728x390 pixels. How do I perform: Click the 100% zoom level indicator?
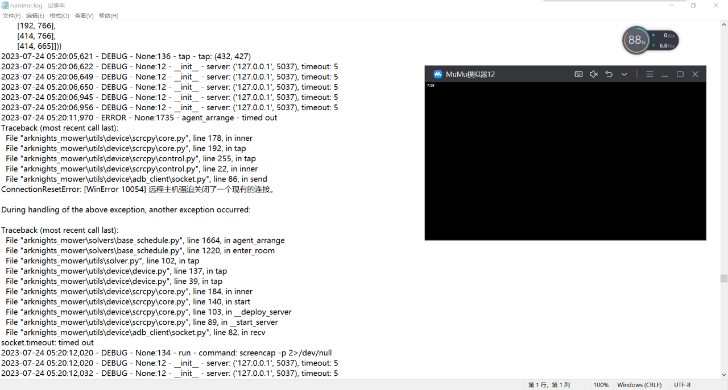tap(601, 384)
